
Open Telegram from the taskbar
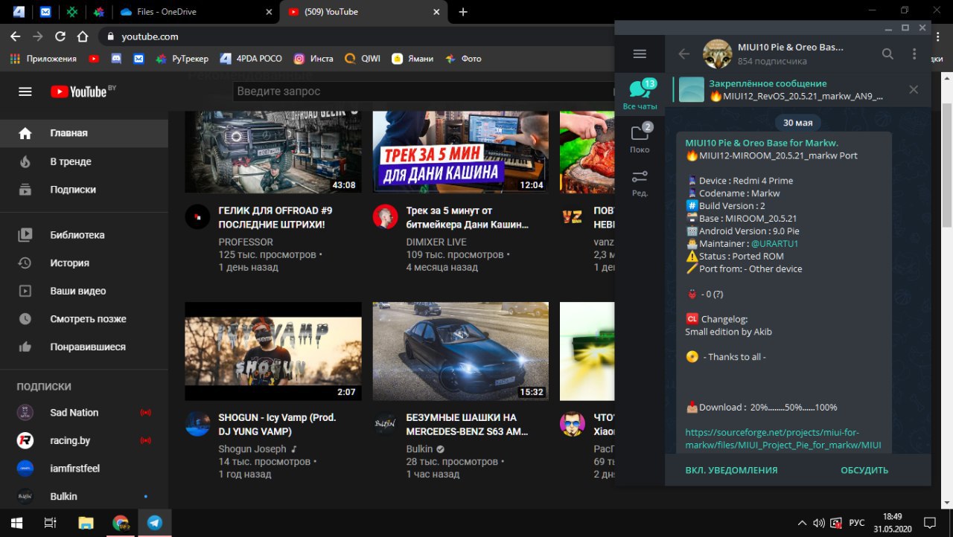[x=155, y=523]
